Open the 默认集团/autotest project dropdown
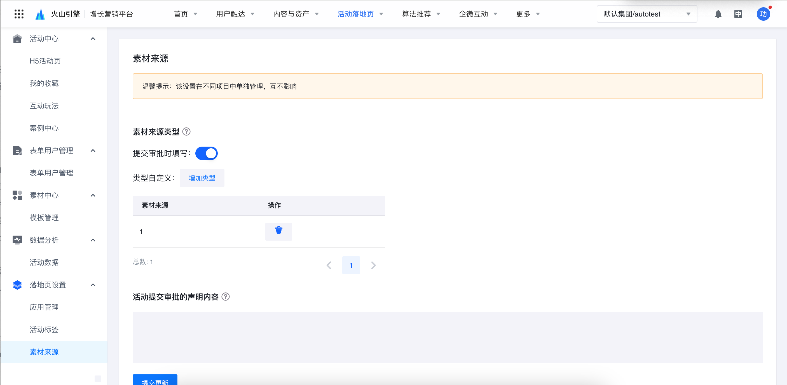The image size is (787, 385). (x=647, y=14)
